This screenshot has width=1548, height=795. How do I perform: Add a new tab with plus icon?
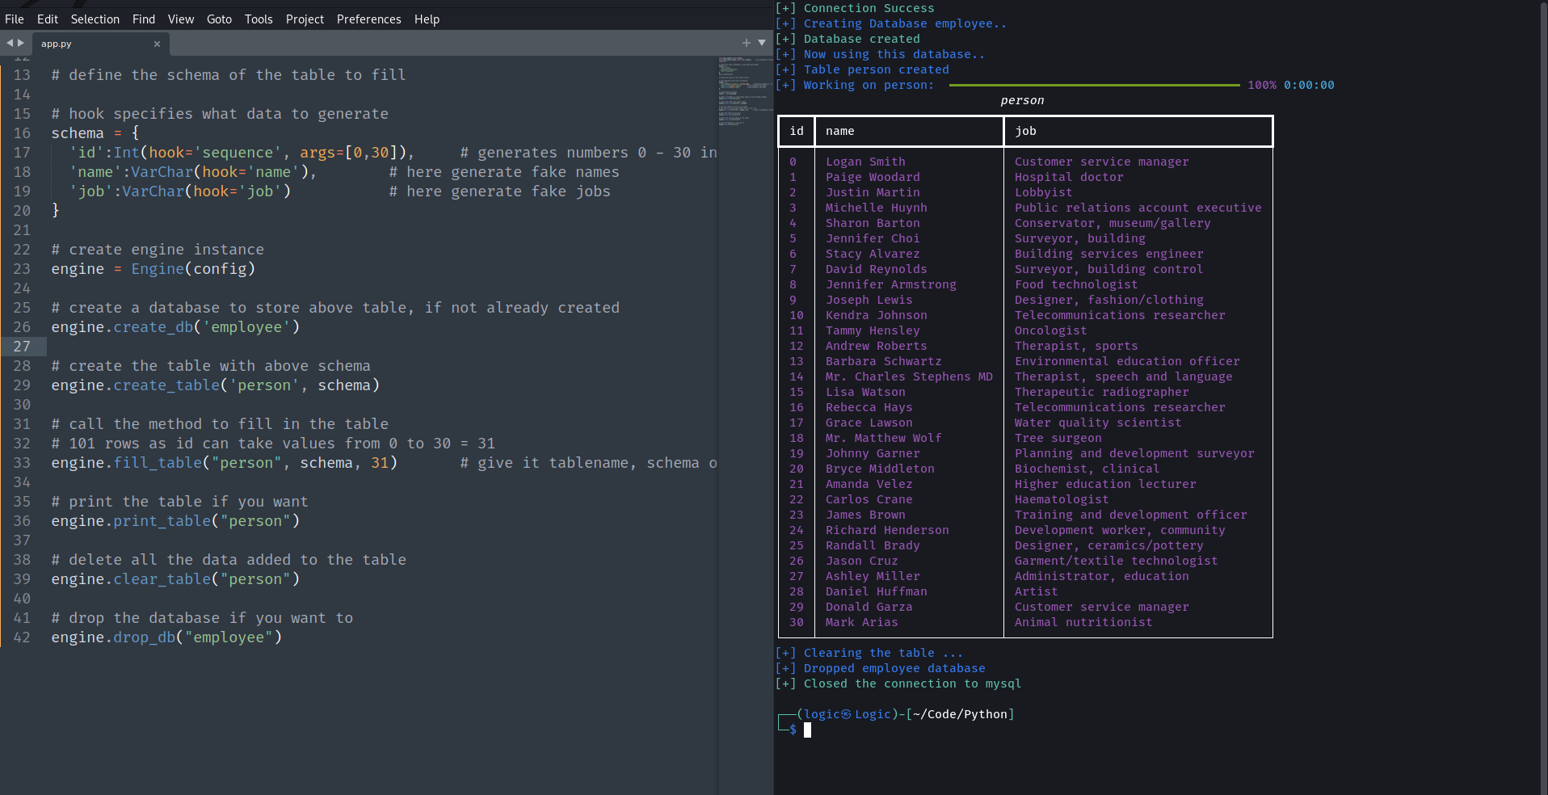747,43
